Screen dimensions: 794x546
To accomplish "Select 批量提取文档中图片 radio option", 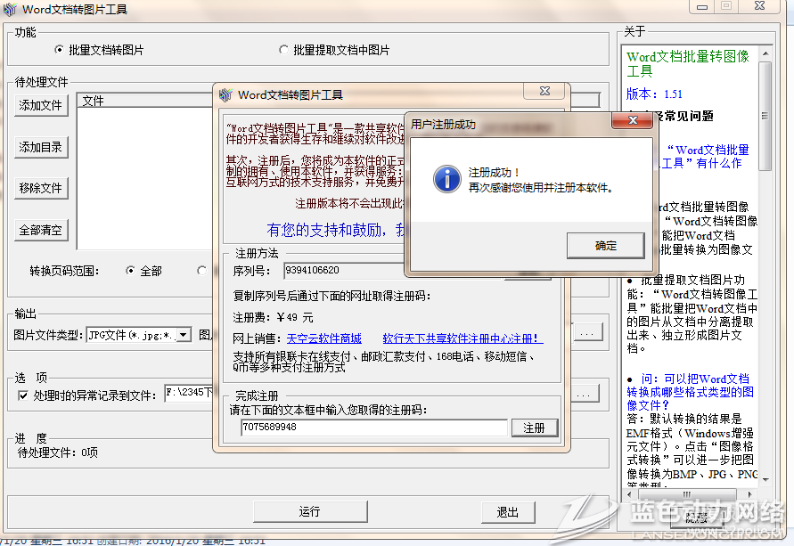I will 283,50.
